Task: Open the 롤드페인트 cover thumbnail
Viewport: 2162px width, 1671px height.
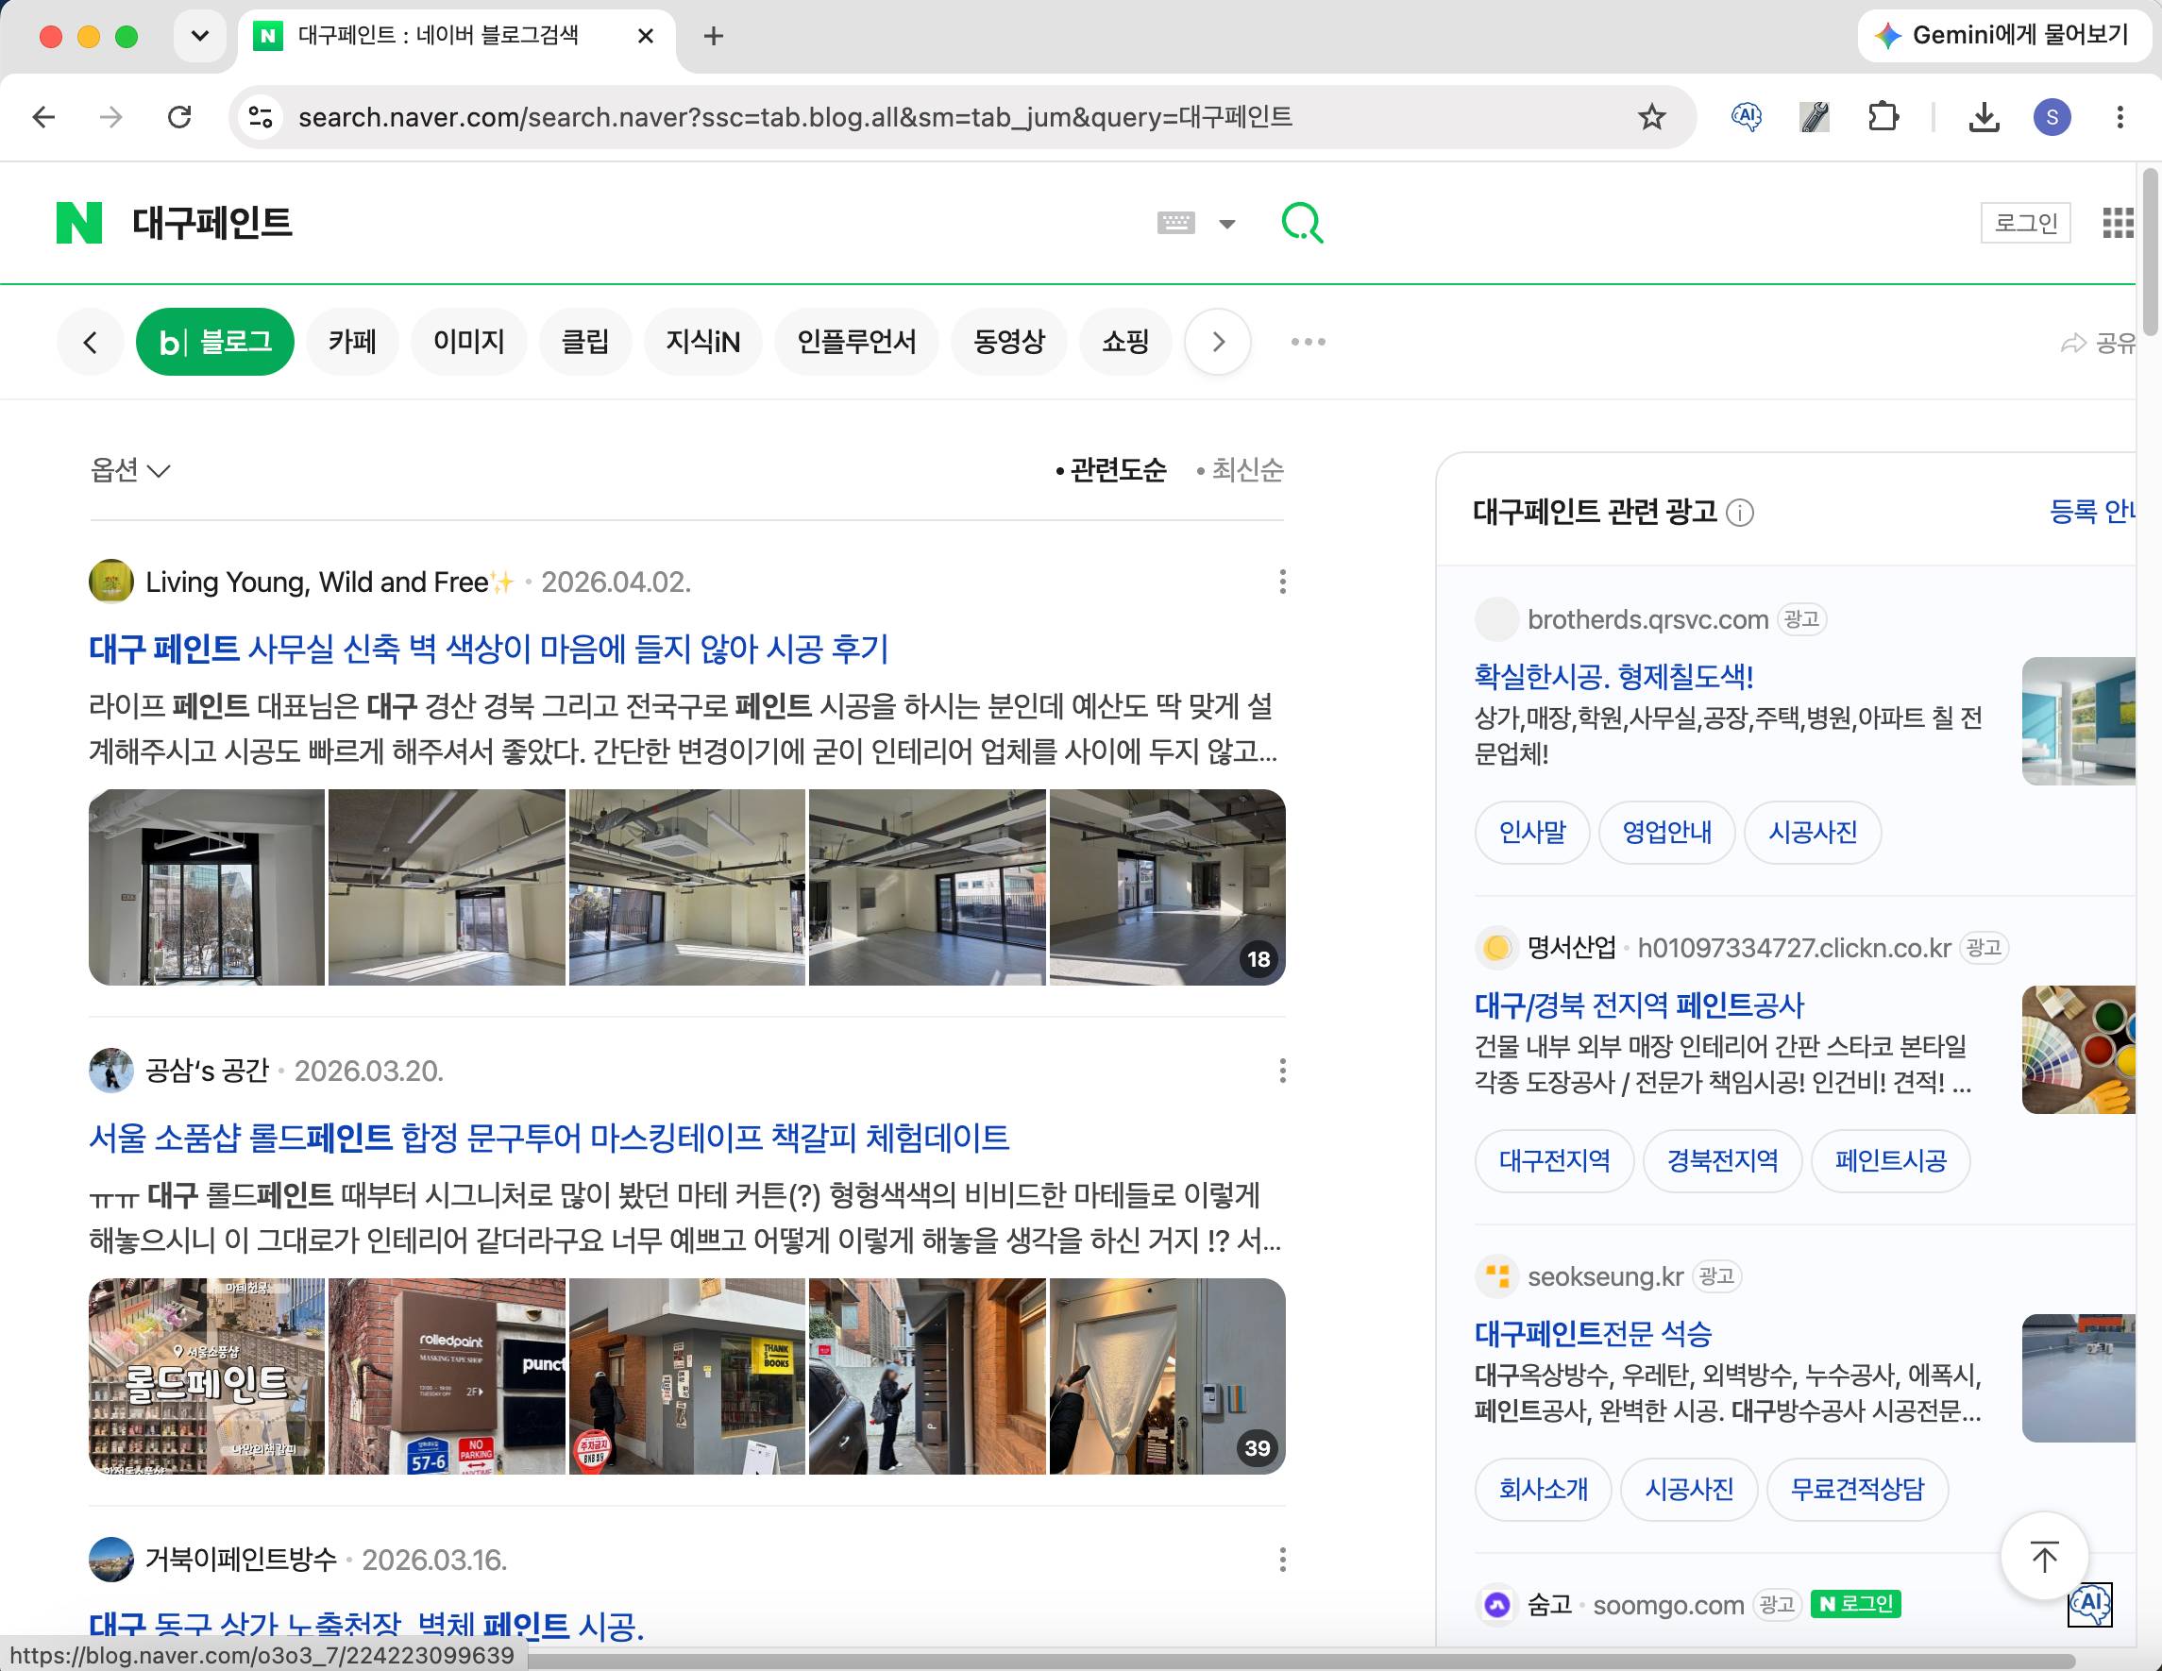Action: [x=207, y=1376]
